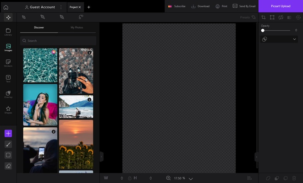Select the phone photo thumbnail
This screenshot has height=183, width=303.
click(x=40, y=150)
